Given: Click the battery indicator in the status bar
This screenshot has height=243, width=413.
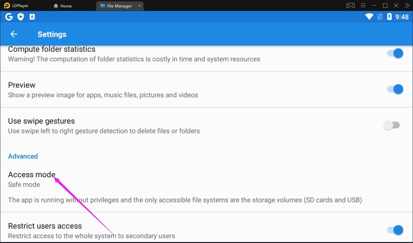Looking at the screenshot, I should pos(390,16).
